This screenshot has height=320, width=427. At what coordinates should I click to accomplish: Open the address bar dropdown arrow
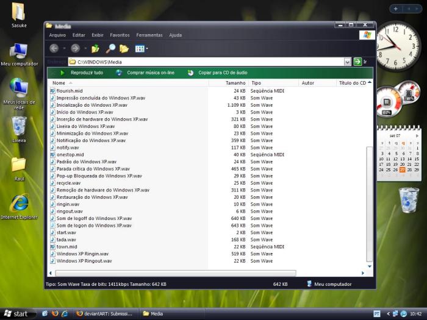(x=347, y=62)
